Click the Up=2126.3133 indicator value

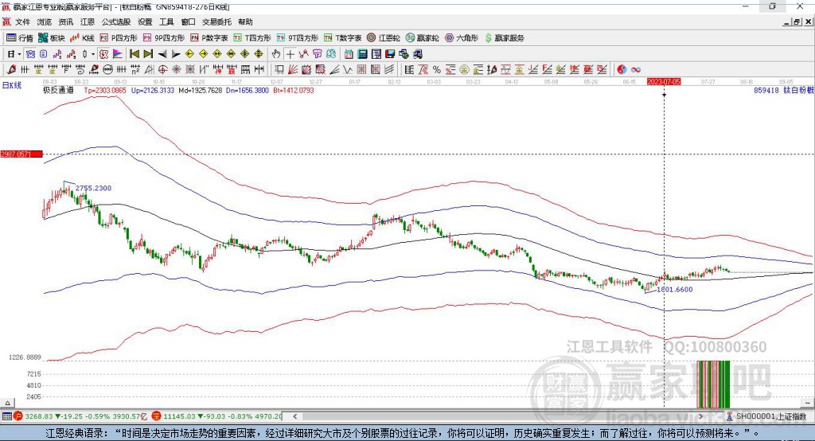(x=152, y=90)
